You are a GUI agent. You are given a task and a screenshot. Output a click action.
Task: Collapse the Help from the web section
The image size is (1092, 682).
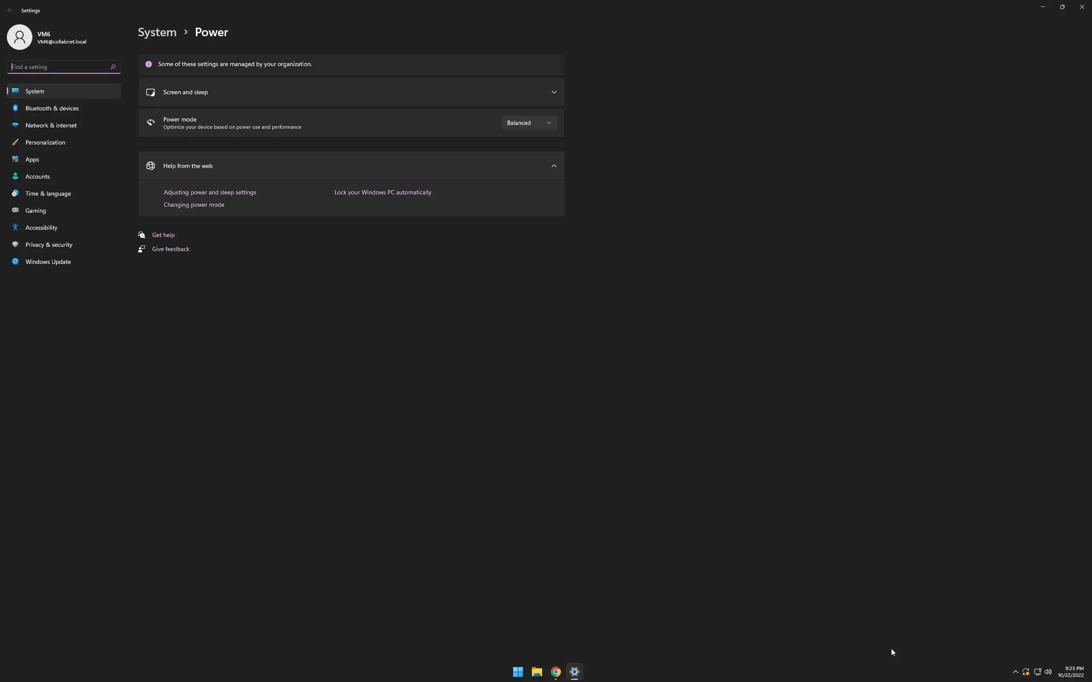pos(554,166)
